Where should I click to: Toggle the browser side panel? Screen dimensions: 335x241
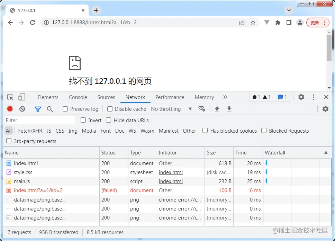point(289,23)
